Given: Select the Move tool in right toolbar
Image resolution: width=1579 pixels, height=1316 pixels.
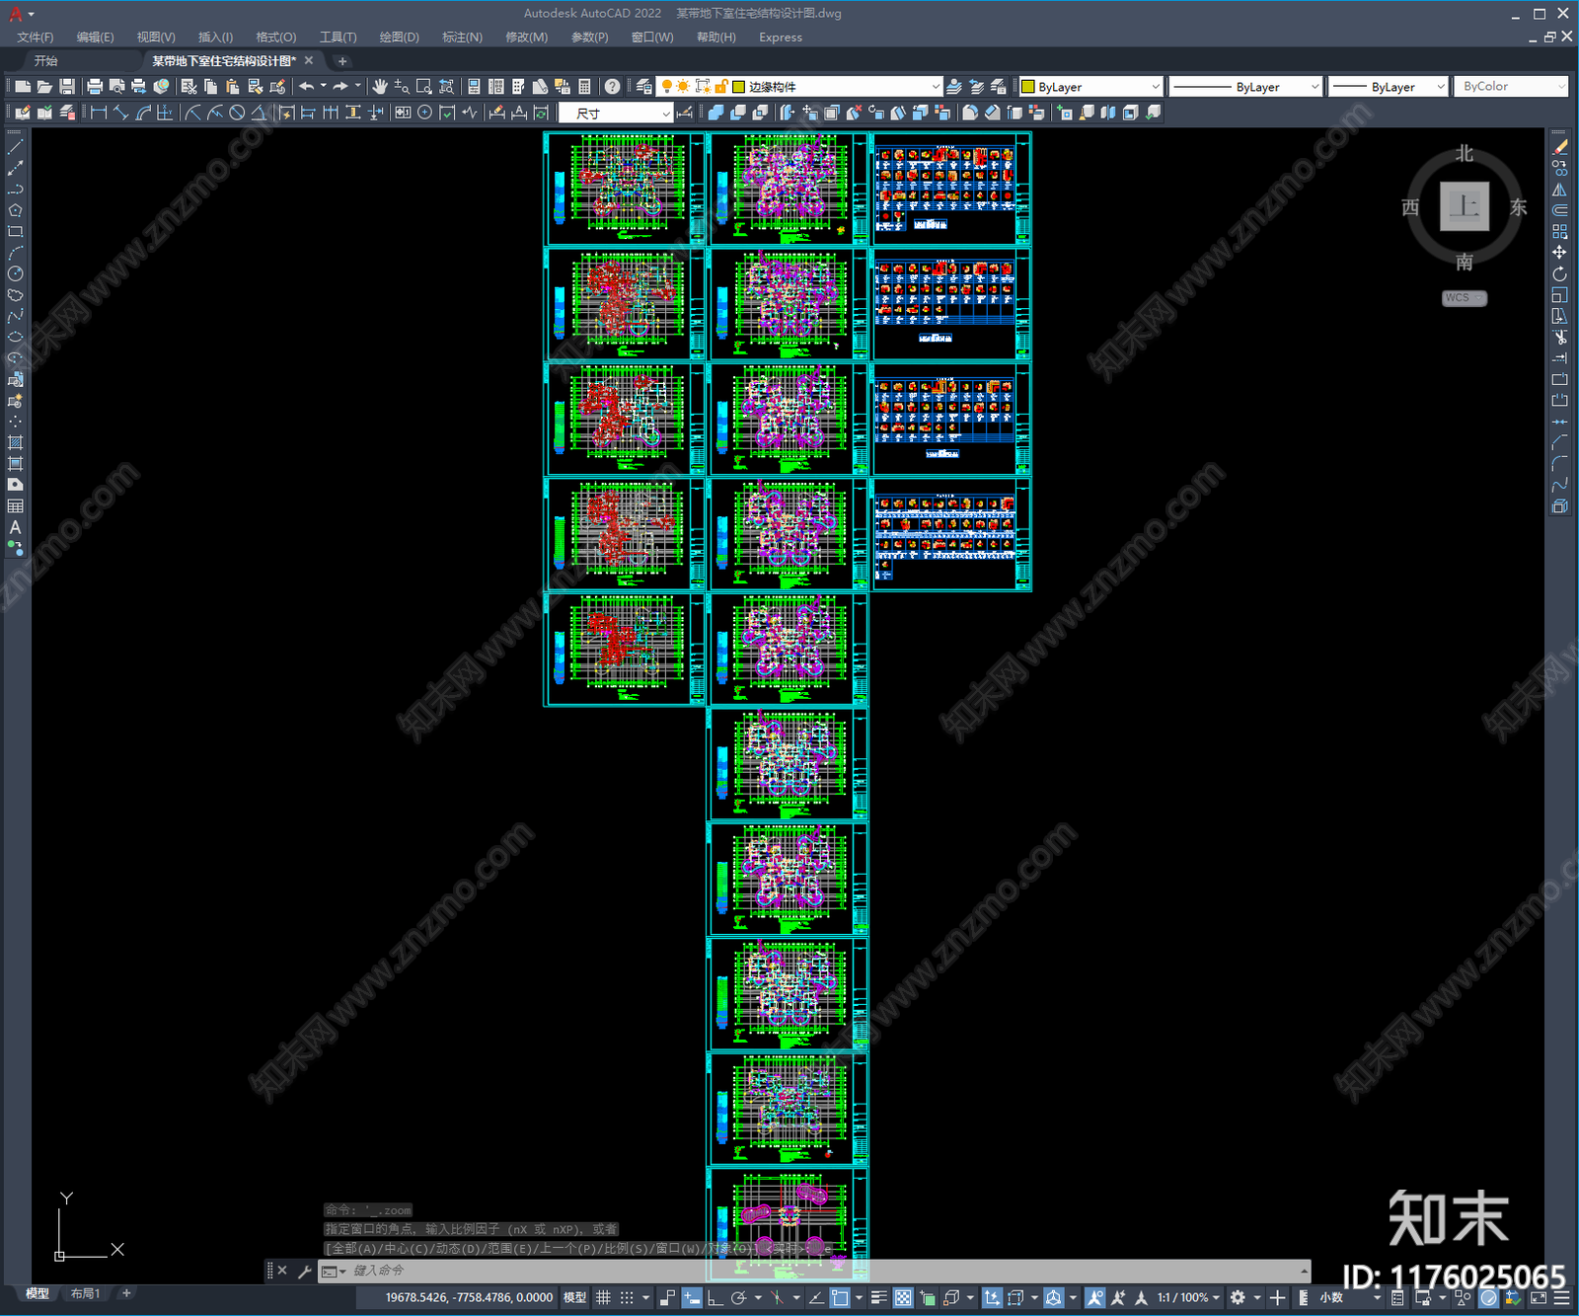Looking at the screenshot, I should click(1559, 253).
